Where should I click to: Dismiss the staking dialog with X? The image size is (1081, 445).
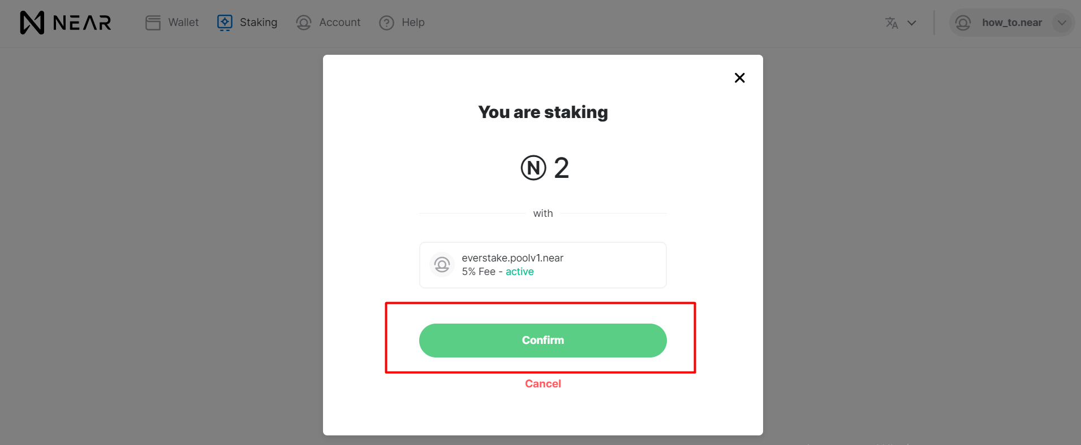point(739,77)
